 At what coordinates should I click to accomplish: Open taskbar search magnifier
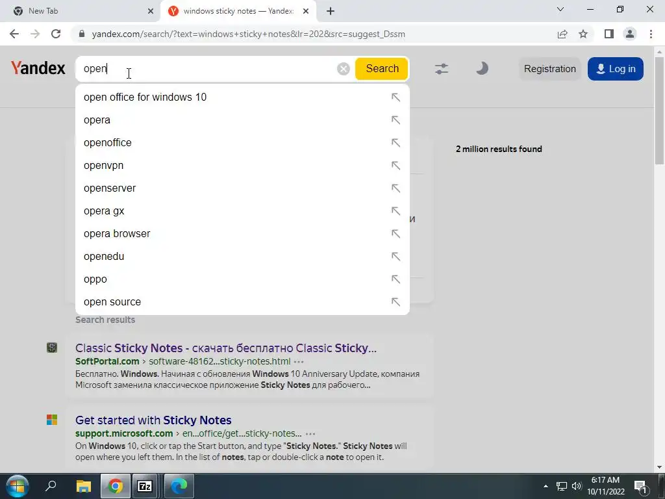tap(51, 486)
